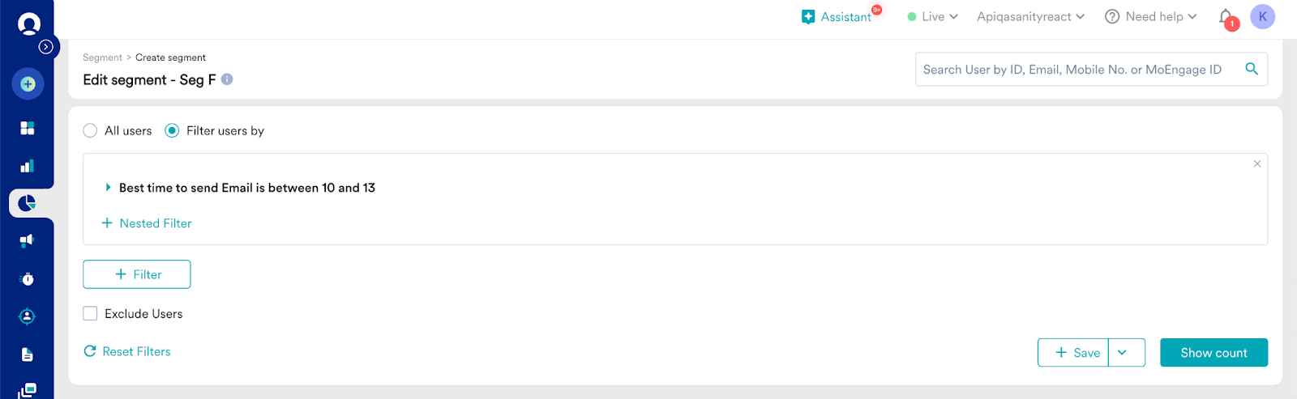1297x399 pixels.
Task: Tick the Exclude Users checkbox
Action: point(90,314)
